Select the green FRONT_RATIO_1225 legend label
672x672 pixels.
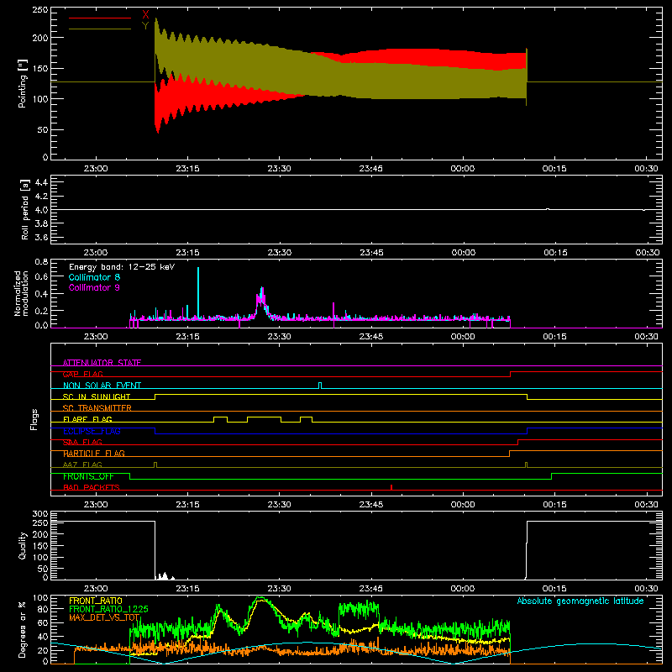point(108,609)
